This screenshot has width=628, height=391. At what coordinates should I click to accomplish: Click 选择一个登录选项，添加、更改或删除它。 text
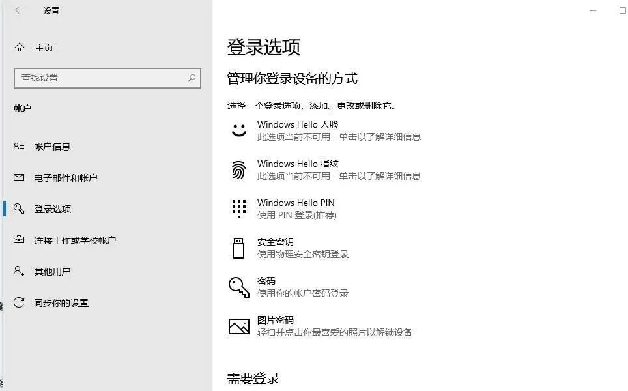pos(312,106)
